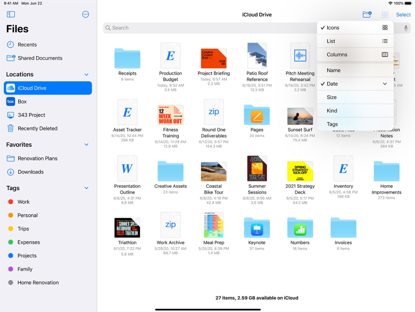Collapse the Locations section
This screenshot has width=415, height=312.
coord(86,75)
